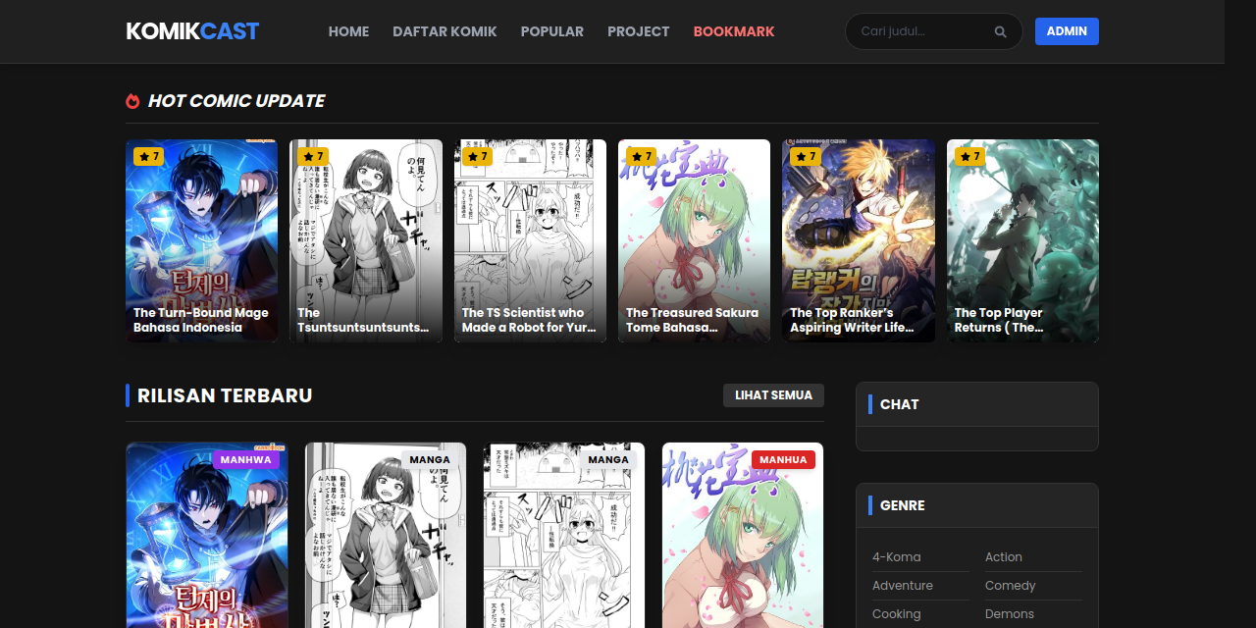Image resolution: width=1256 pixels, height=628 pixels.
Task: Click star rating badge on Top Ranker's card
Action: pyautogui.click(x=806, y=156)
